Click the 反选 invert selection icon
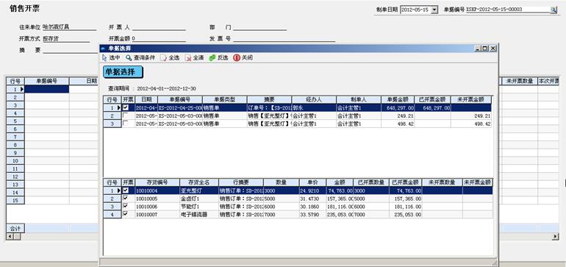The width and height of the screenshot is (566, 267). click(212, 57)
